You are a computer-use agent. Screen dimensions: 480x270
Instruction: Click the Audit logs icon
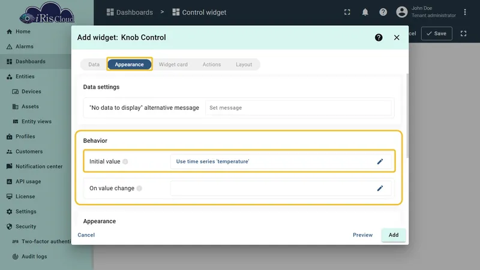tap(16, 257)
